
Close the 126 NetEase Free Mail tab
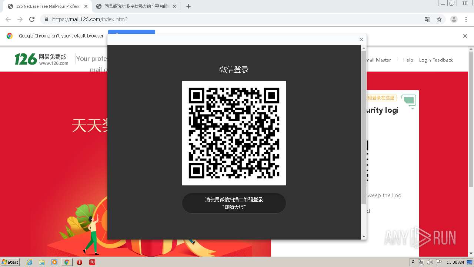point(86,6)
